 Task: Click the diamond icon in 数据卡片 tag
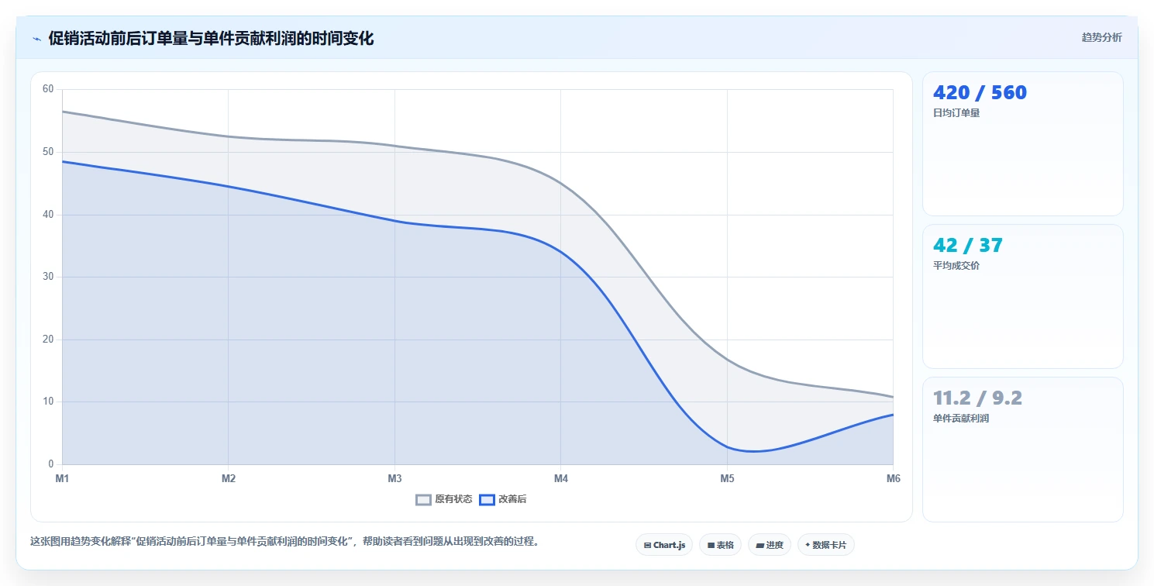[x=808, y=545]
